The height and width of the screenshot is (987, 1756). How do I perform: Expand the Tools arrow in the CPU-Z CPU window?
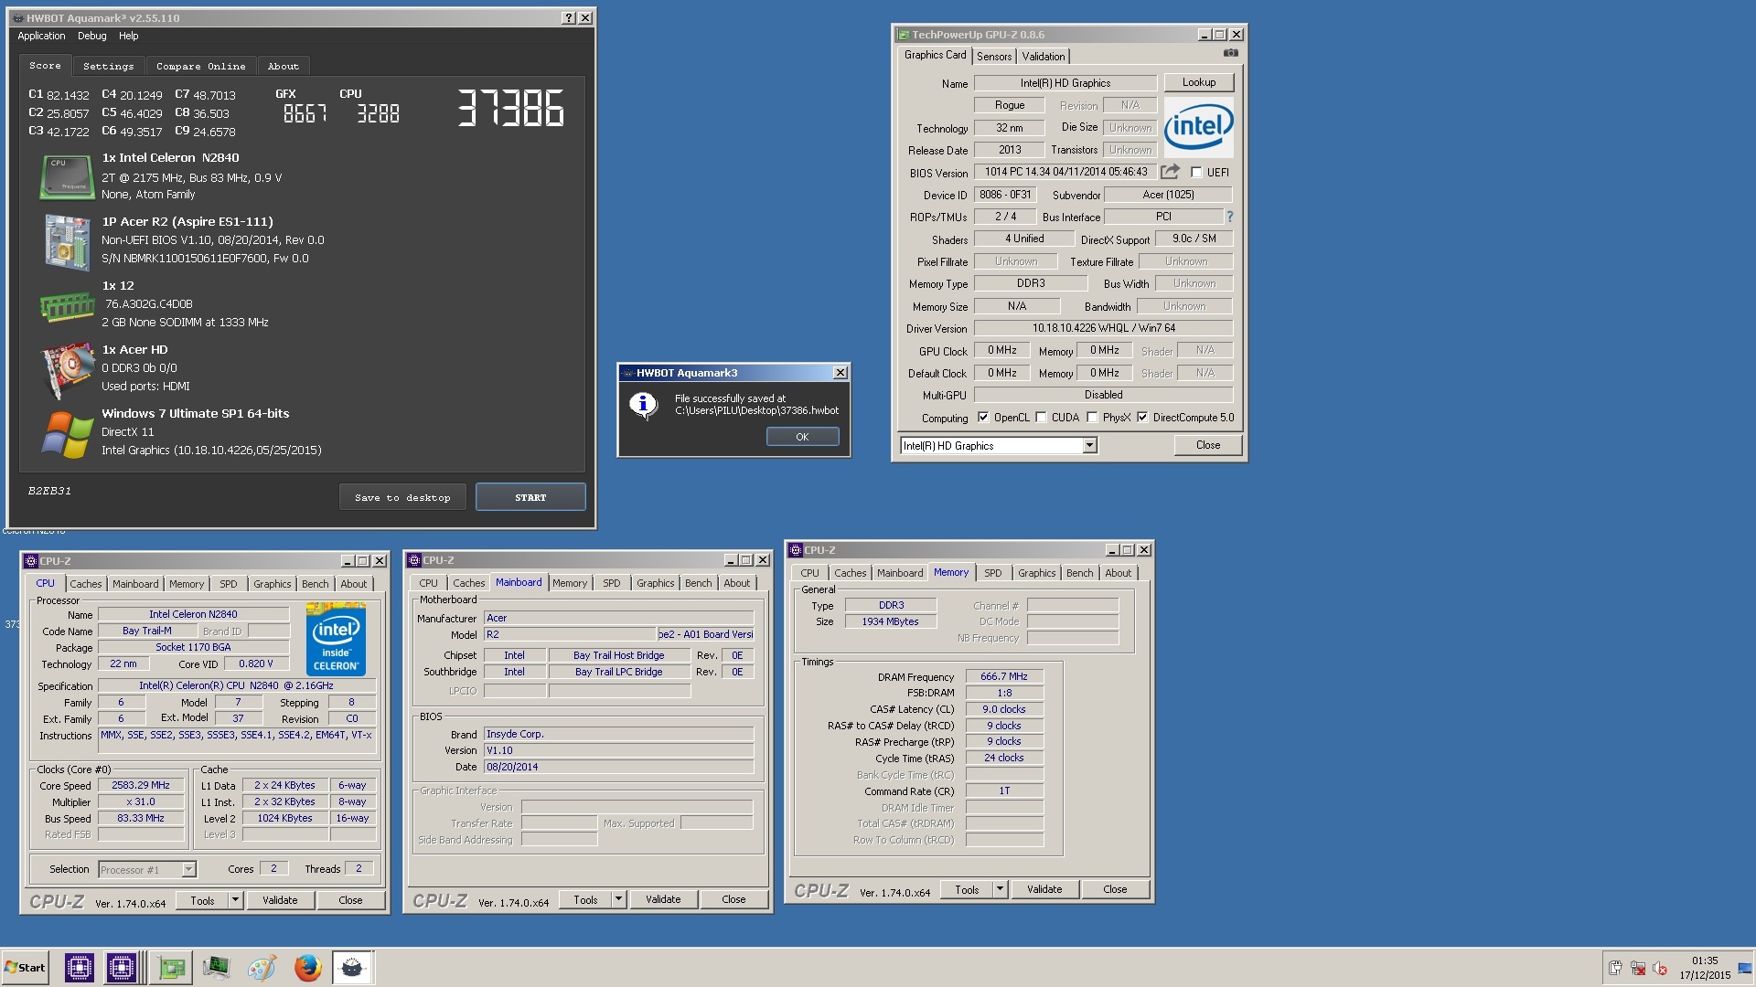click(235, 900)
